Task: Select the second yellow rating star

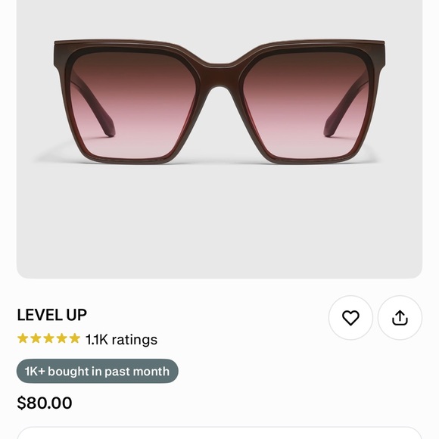Action: (36, 338)
